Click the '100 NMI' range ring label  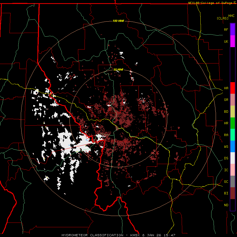tap(118, 21)
